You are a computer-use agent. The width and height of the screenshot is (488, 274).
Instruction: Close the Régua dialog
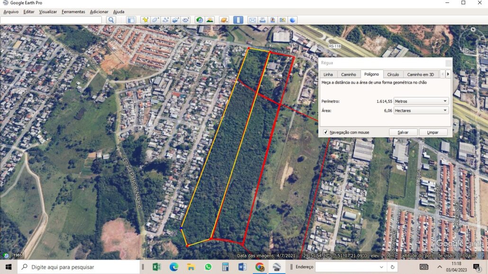tap(448, 63)
